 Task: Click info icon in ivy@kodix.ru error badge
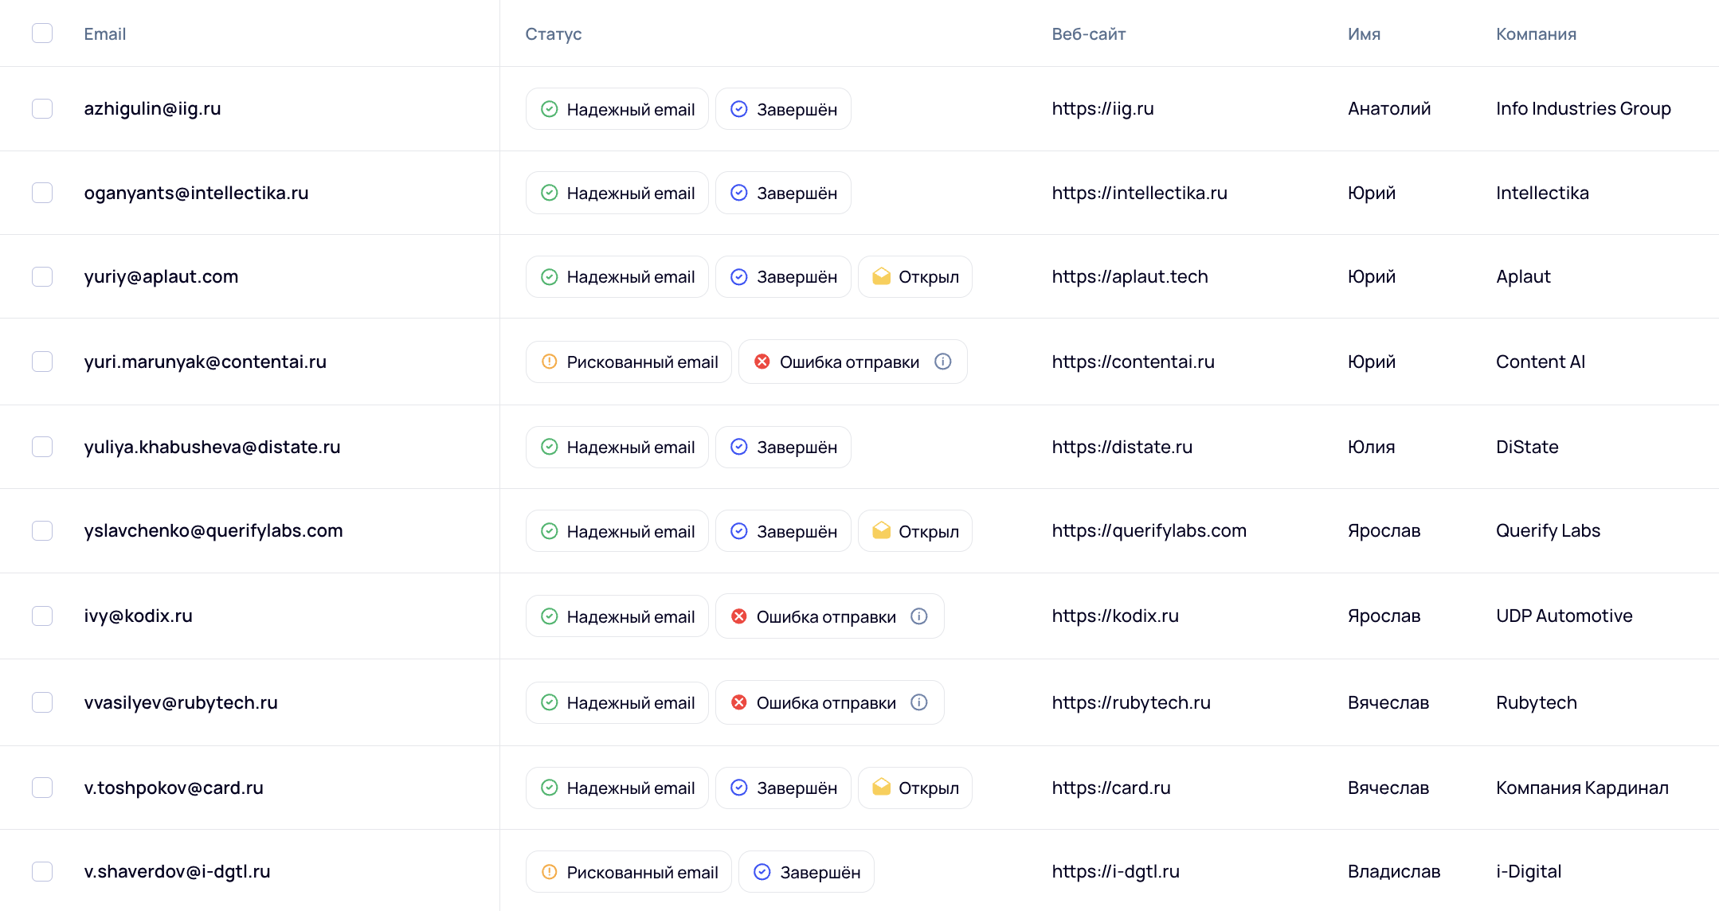pyautogui.click(x=919, y=616)
